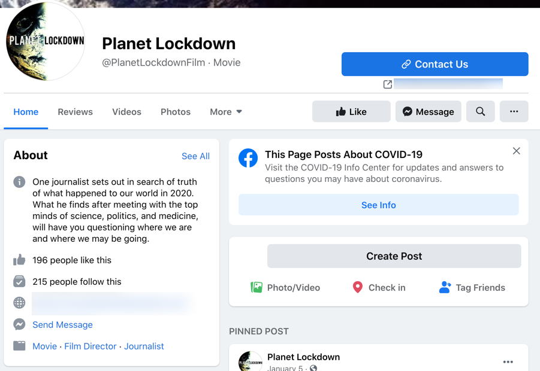Close the COVID-19 info notice
This screenshot has width=540, height=371.
pyautogui.click(x=516, y=151)
